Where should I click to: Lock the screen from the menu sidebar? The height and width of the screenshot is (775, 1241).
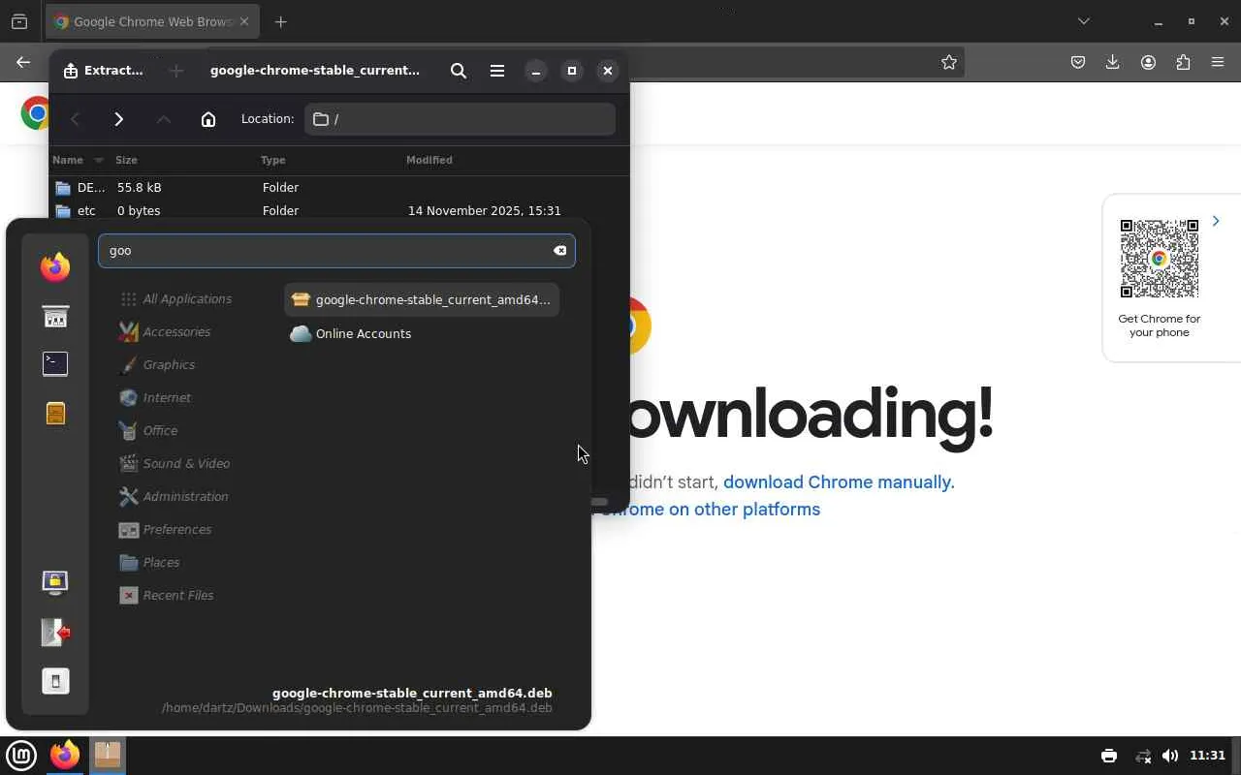55,582
